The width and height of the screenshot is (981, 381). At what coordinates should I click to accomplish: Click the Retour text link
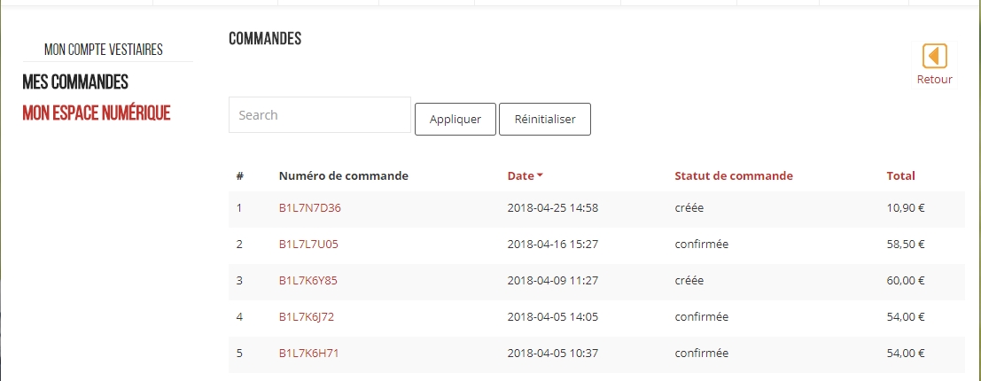coord(934,80)
